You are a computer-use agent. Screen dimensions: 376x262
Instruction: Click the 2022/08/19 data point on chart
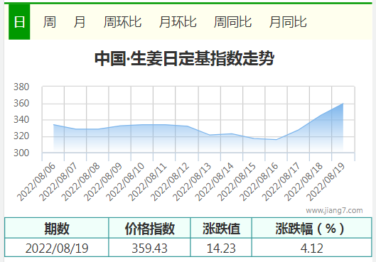coord(343,104)
